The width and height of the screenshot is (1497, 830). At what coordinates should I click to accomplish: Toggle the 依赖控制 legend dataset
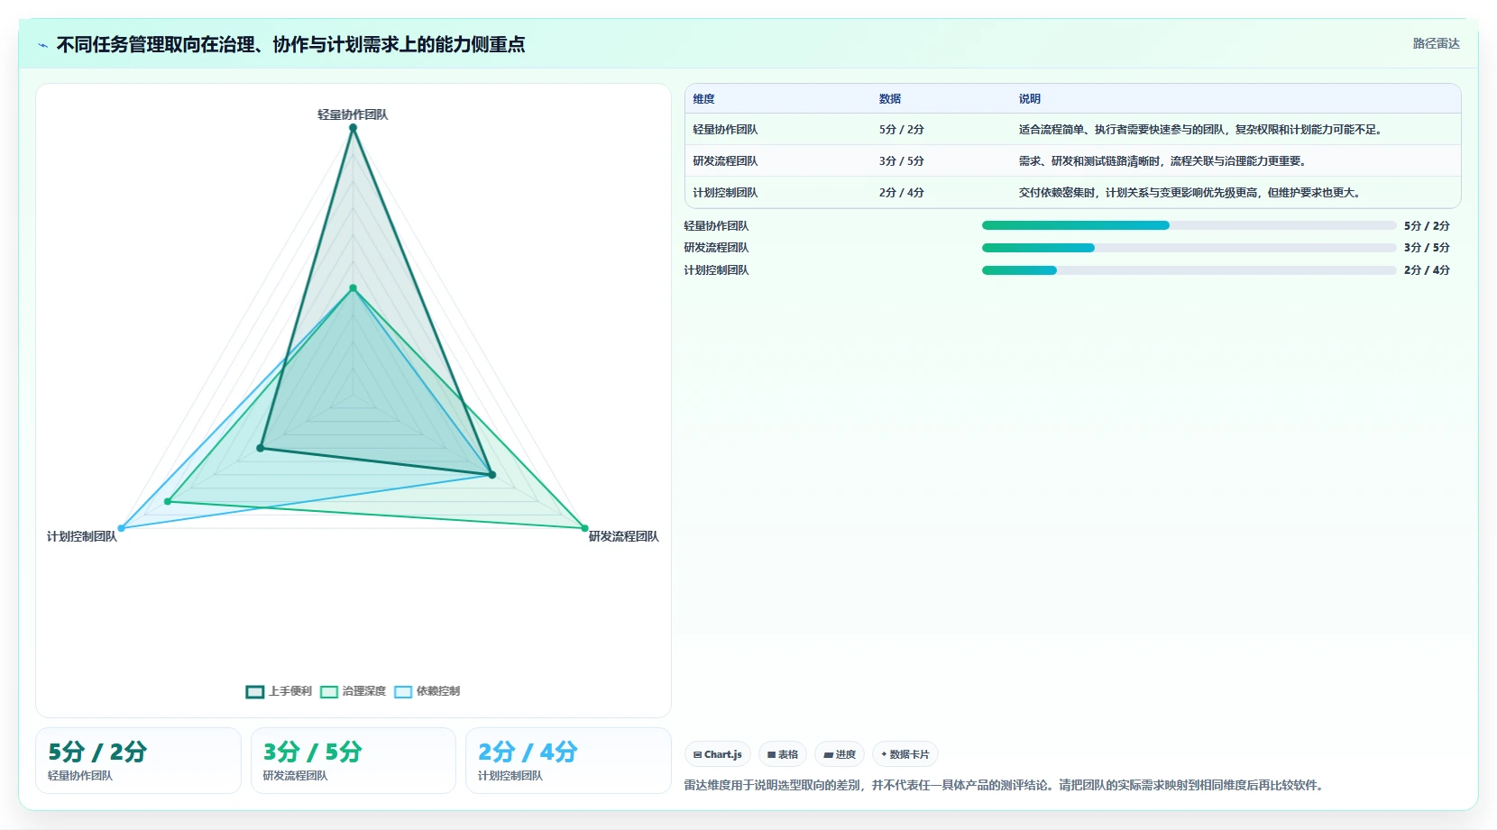(x=427, y=691)
